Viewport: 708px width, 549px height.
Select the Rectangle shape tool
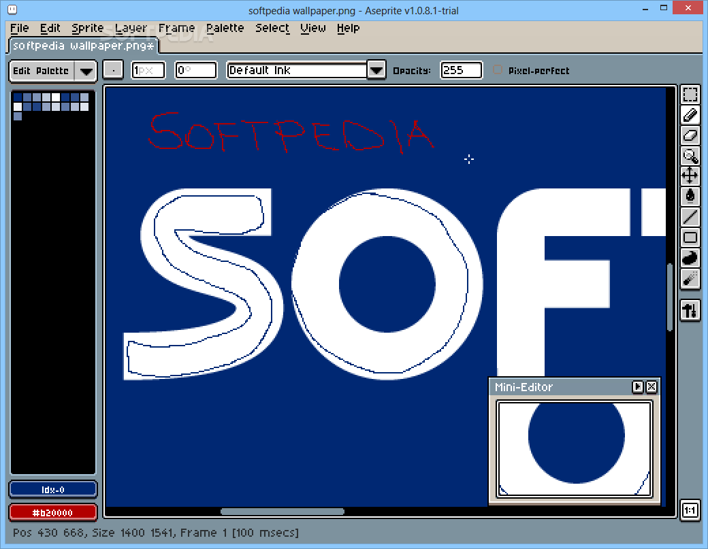pos(690,237)
